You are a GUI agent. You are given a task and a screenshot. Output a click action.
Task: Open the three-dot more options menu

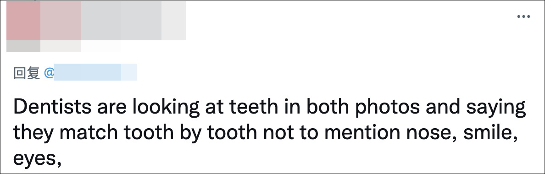pos(523,16)
